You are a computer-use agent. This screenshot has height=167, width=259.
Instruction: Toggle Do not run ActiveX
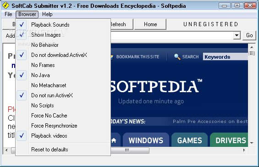point(63,95)
